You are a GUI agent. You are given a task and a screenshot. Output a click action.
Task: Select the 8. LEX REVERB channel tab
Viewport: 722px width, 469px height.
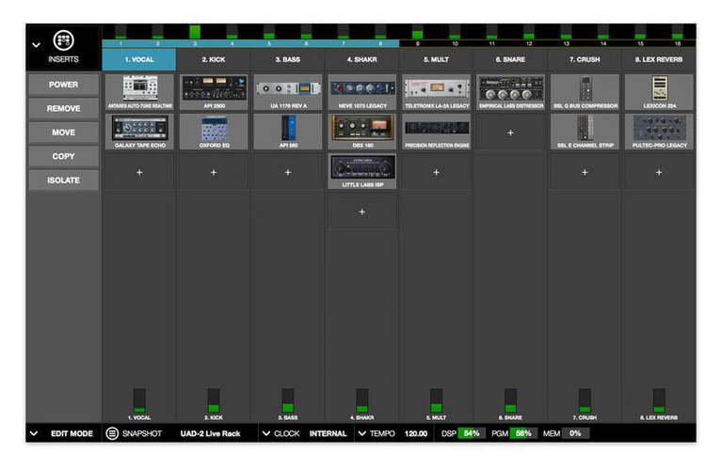pyautogui.click(x=659, y=59)
